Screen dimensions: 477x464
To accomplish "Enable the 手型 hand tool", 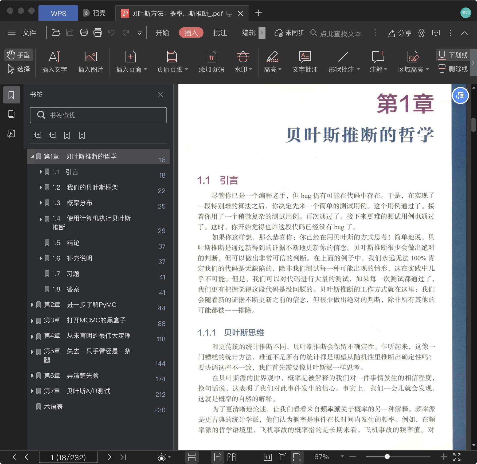I will click(18, 55).
